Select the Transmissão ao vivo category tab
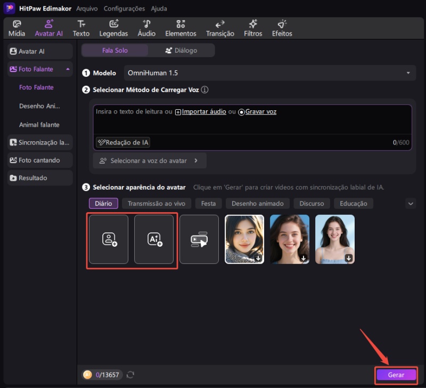426x388 pixels. click(x=156, y=203)
